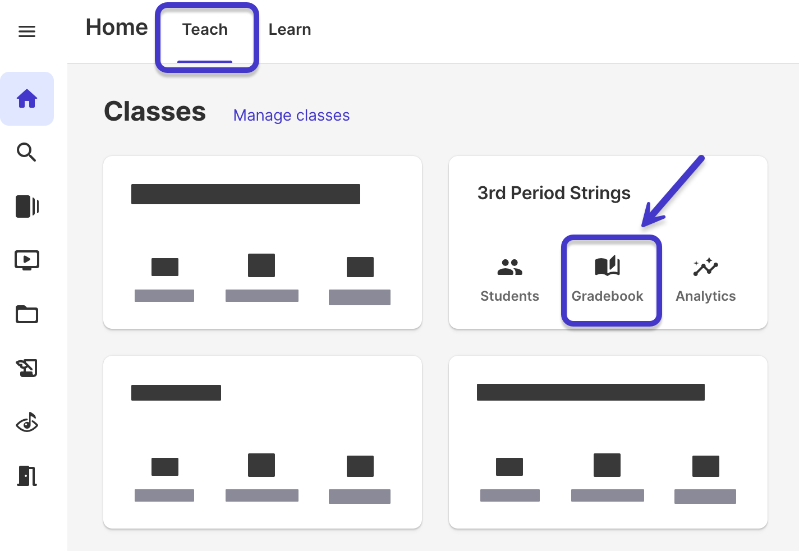Switch to the Learn tab
799x551 pixels.
pos(290,29)
